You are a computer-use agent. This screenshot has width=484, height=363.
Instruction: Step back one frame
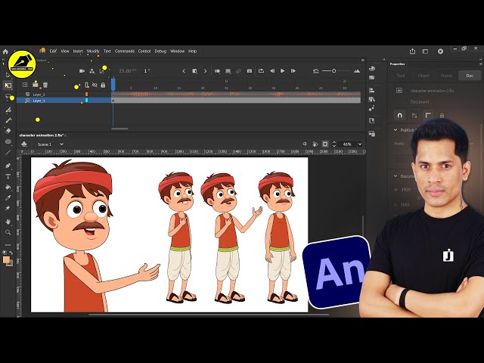pos(272,71)
